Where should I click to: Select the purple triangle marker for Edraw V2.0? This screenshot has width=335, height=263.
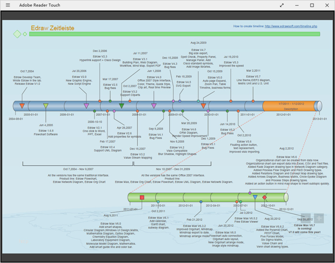point(86,106)
